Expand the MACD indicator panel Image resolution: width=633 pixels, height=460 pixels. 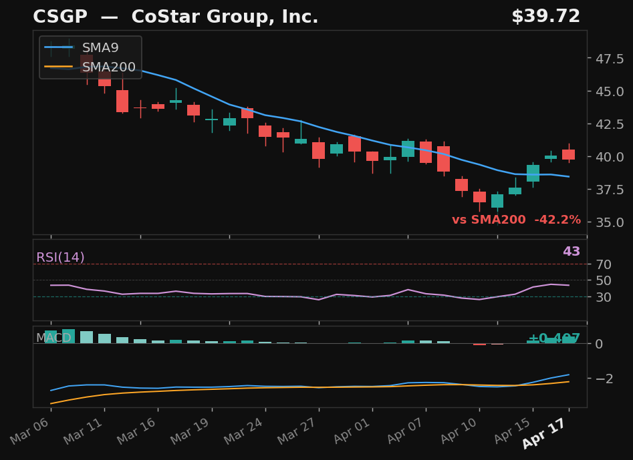[53, 338]
